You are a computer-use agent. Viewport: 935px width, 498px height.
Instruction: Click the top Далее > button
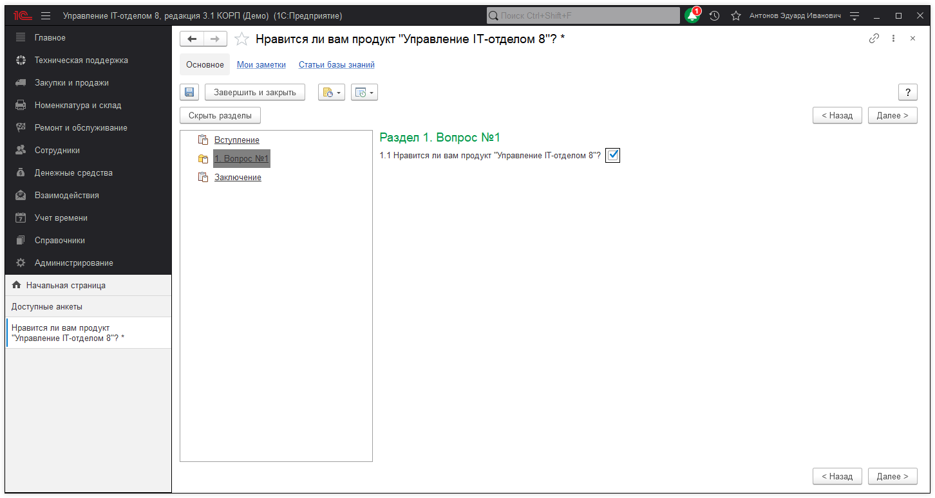pos(892,116)
